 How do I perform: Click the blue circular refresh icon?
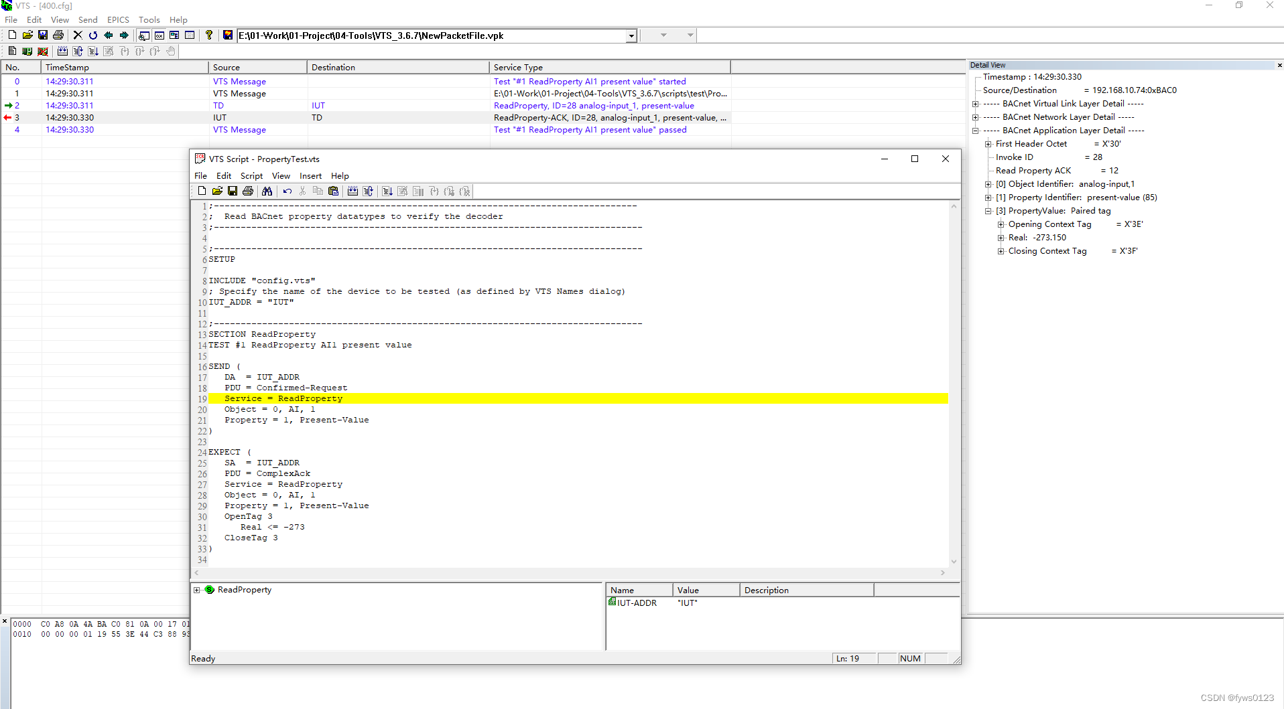pos(93,35)
